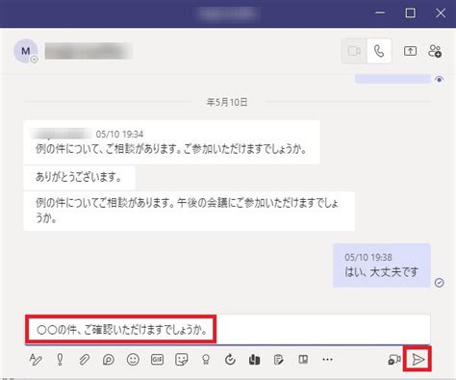Screen dimensions: 456x380
Task: Open the Loop components icon
Action: click(109, 360)
